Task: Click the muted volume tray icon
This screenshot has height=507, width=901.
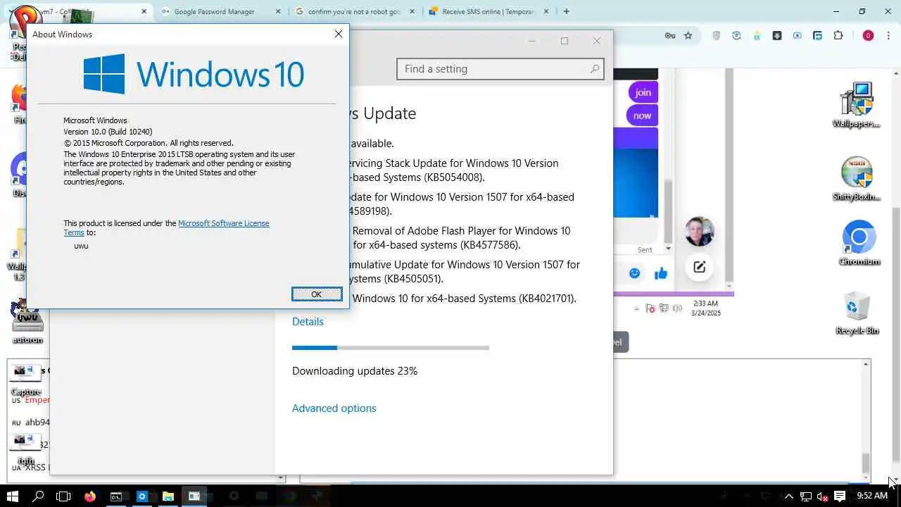Action: [x=822, y=496]
